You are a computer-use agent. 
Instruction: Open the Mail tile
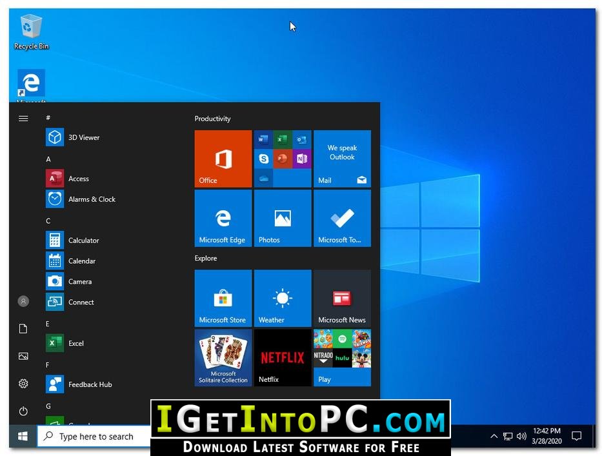point(342,159)
